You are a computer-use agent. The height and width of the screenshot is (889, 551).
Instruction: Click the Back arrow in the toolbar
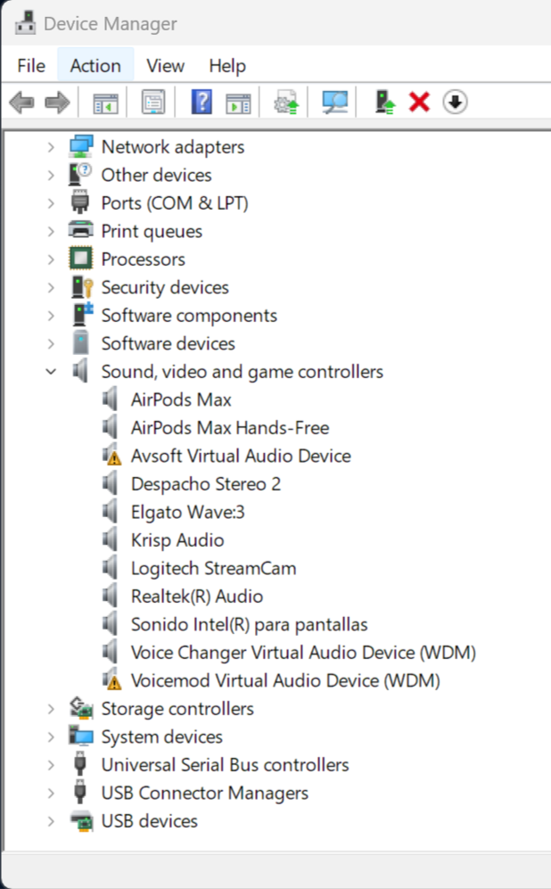click(21, 103)
